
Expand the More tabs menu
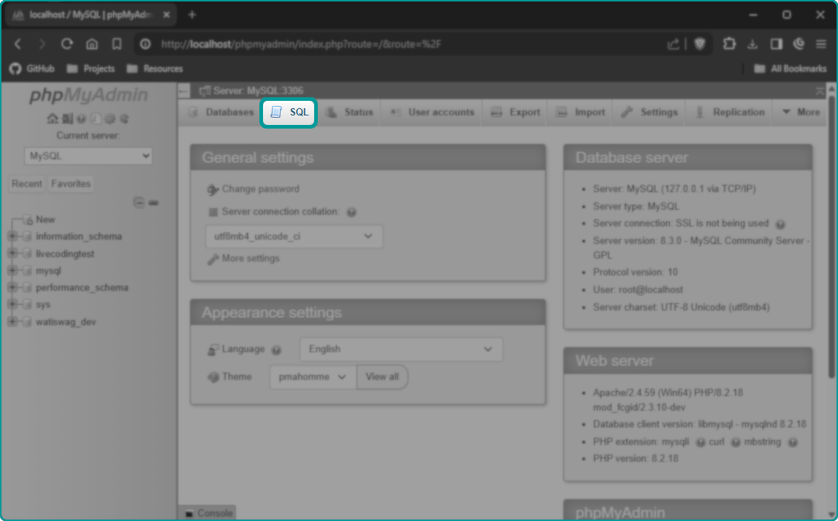(801, 113)
